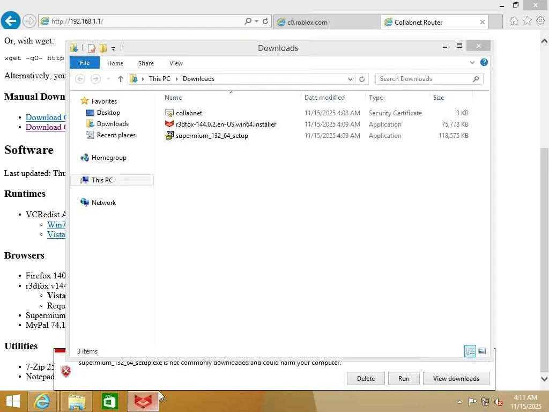Image resolution: width=549 pixels, height=412 pixels.
Task: Click the first Download link on the webpage
Action: click(46, 117)
